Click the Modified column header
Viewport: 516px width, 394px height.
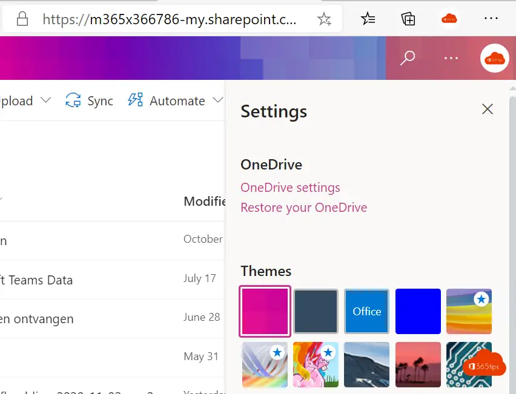(x=204, y=202)
